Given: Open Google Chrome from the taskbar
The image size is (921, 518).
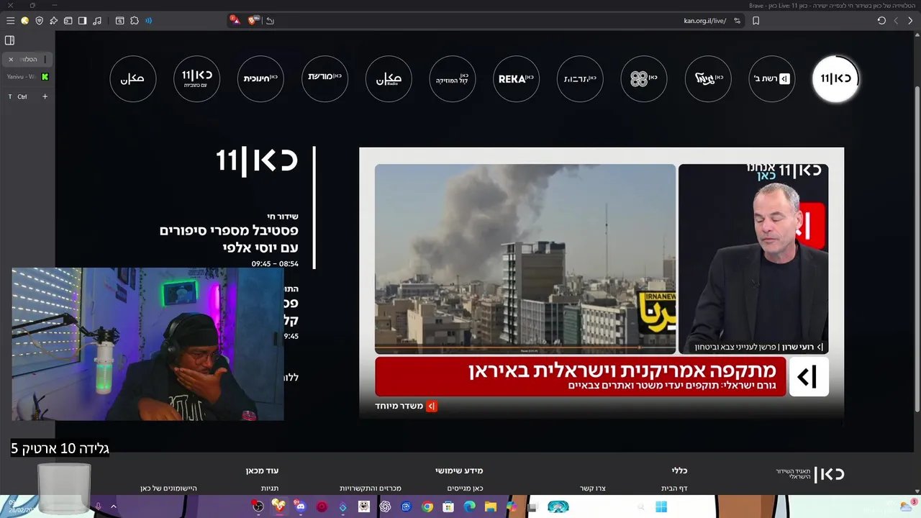Looking at the screenshot, I should (427, 506).
